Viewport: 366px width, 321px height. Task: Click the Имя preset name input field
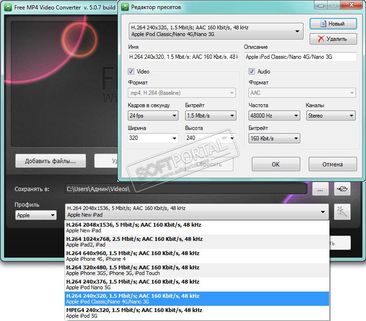click(x=183, y=57)
